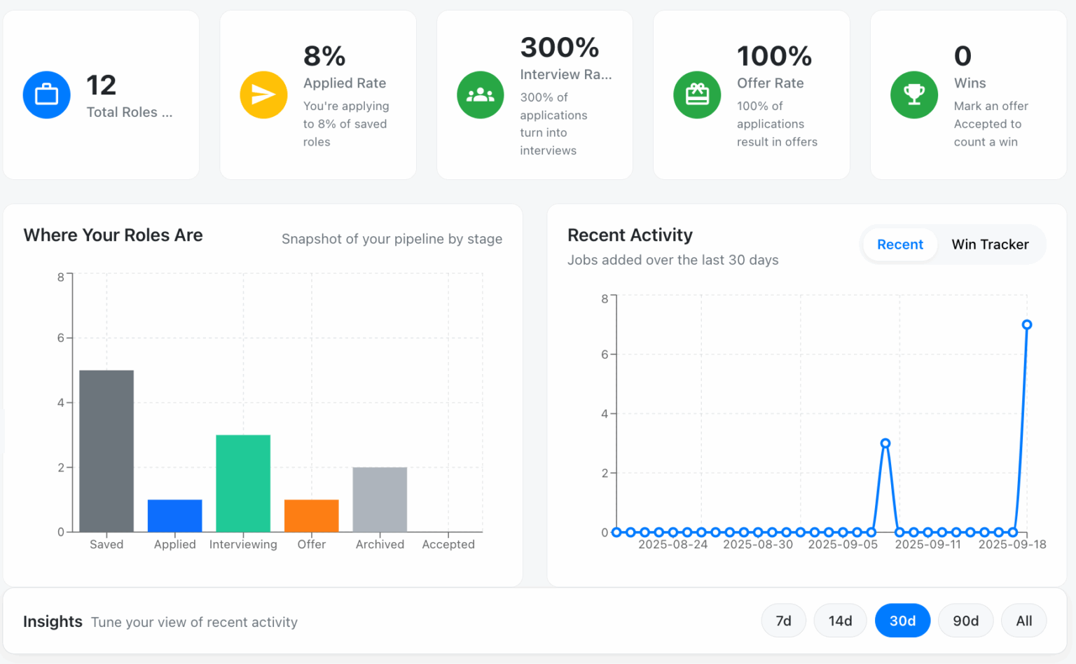Click the Offer Rate gift icon

(x=697, y=95)
